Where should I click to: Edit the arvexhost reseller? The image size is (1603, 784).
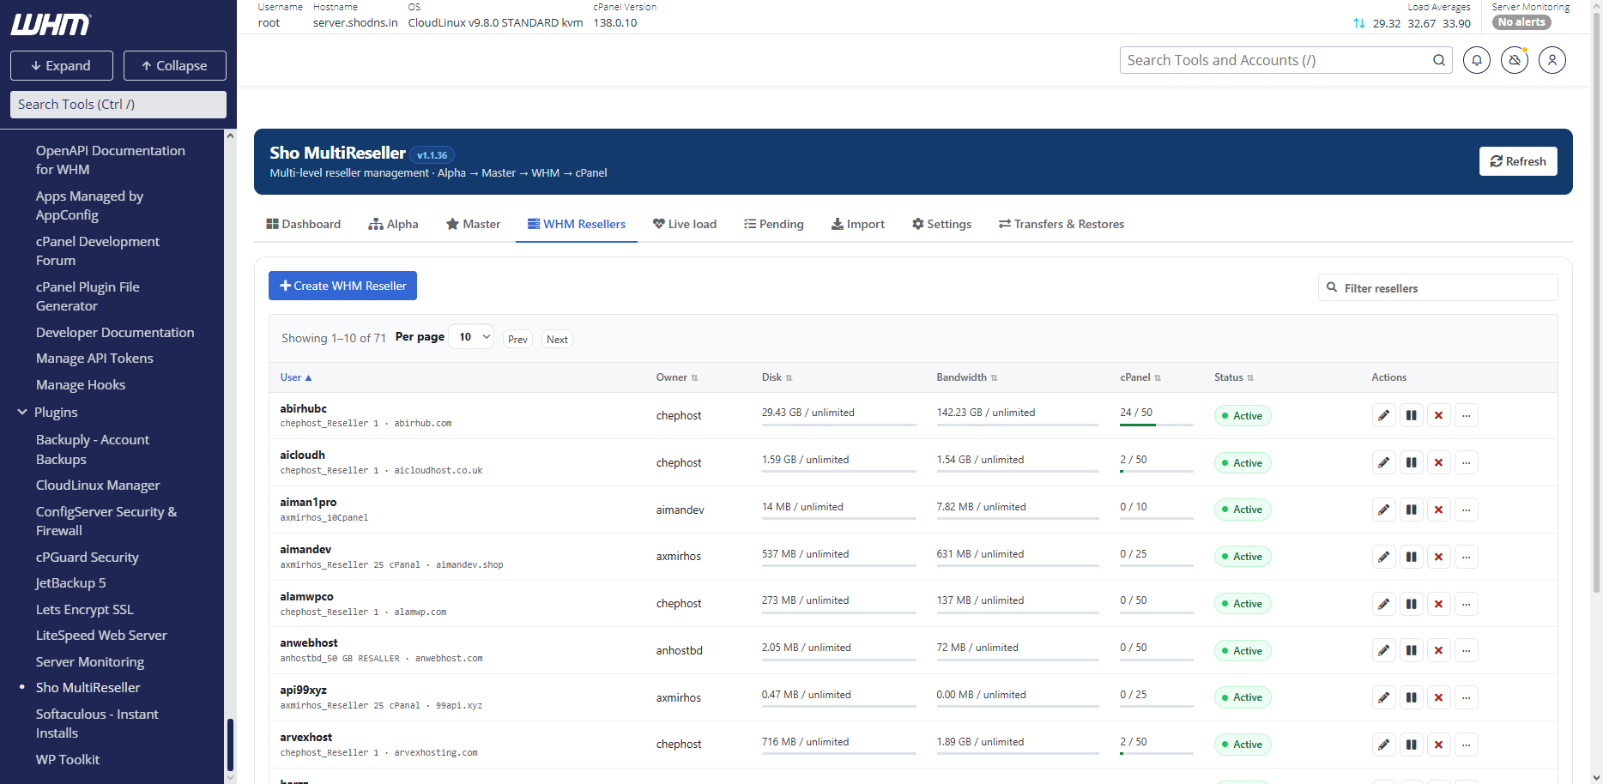(1383, 745)
